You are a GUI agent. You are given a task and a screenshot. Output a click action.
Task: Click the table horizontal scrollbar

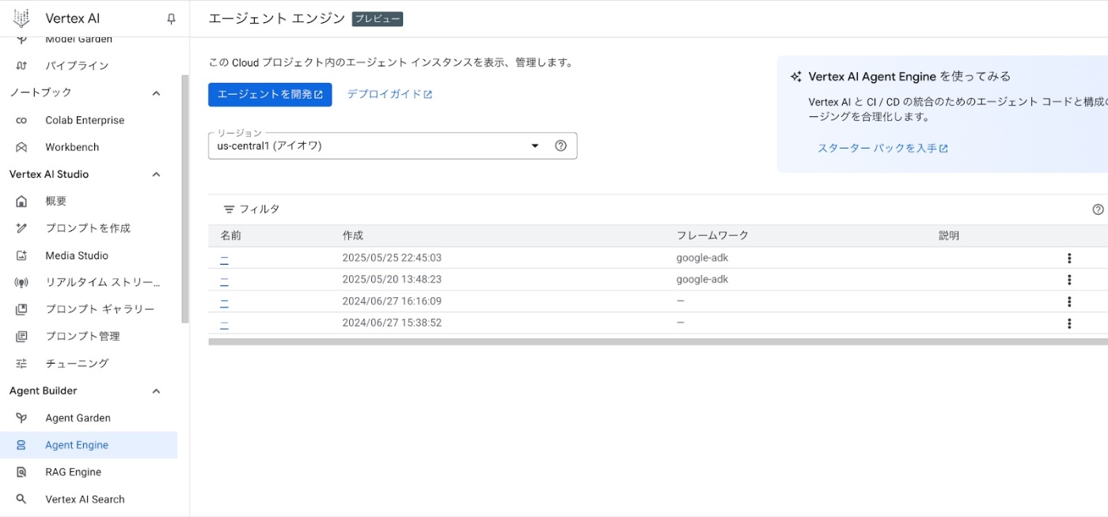click(x=658, y=342)
